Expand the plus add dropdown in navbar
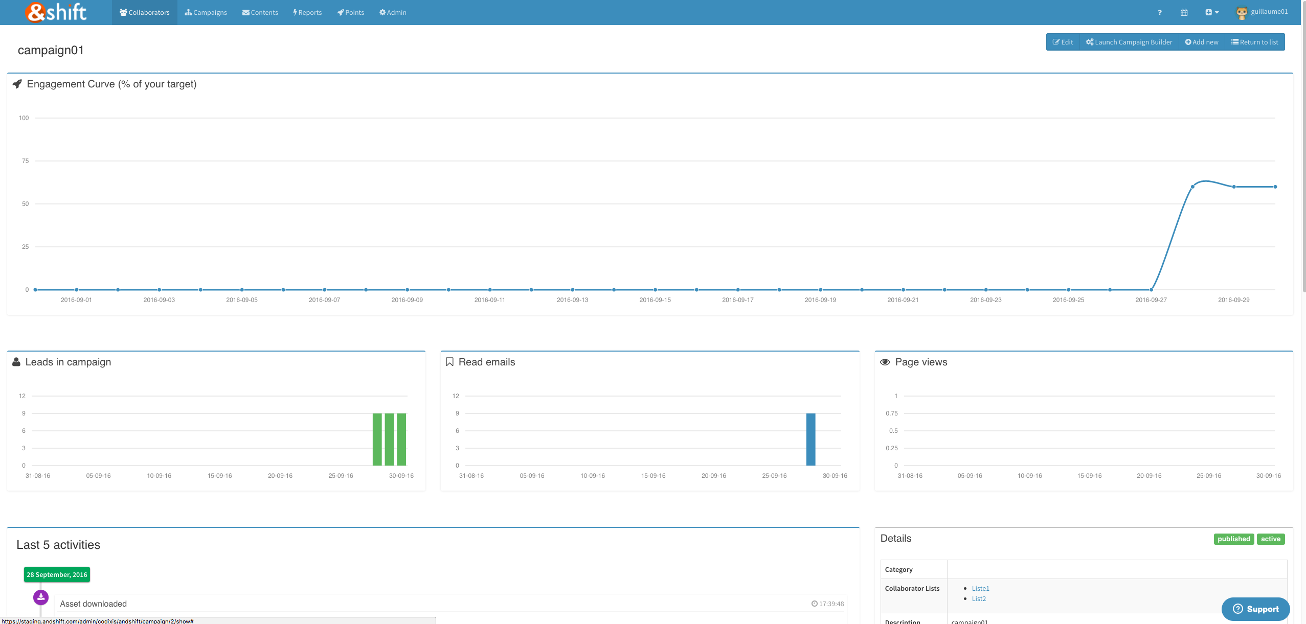Screen dimensions: 1306x624 coord(1212,12)
